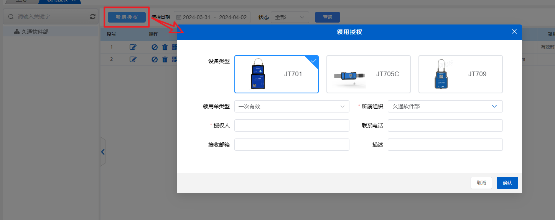The image size is (555, 220).
Task: Focus the 授权人 input field
Action: (x=291, y=125)
